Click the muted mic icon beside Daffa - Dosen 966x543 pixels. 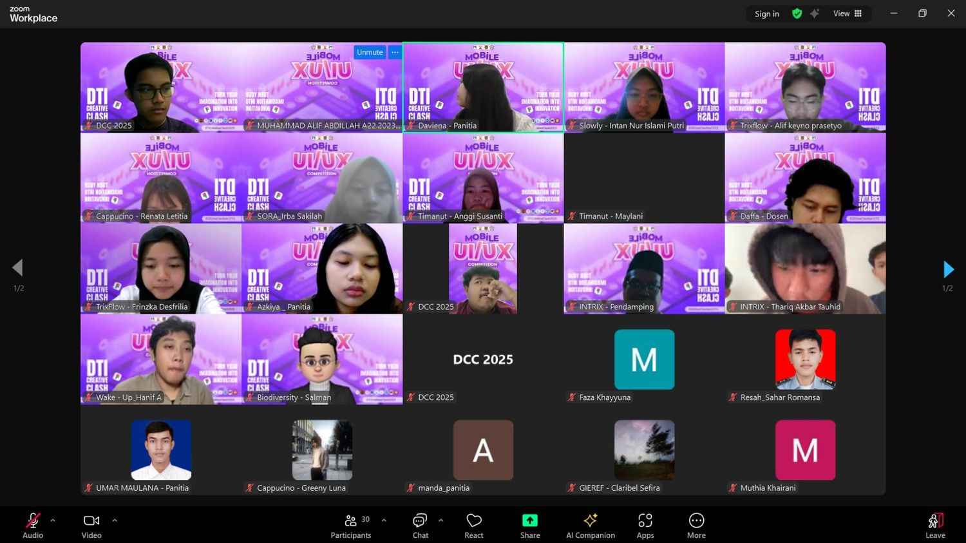pyautogui.click(x=733, y=216)
